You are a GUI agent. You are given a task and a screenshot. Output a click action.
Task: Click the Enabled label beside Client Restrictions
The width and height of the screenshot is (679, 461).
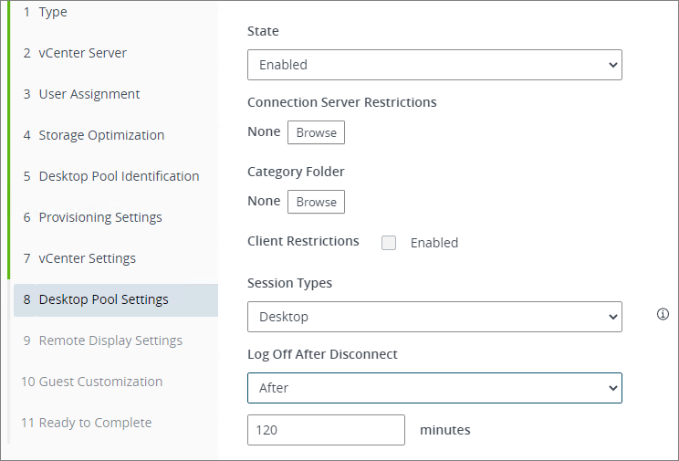point(434,243)
